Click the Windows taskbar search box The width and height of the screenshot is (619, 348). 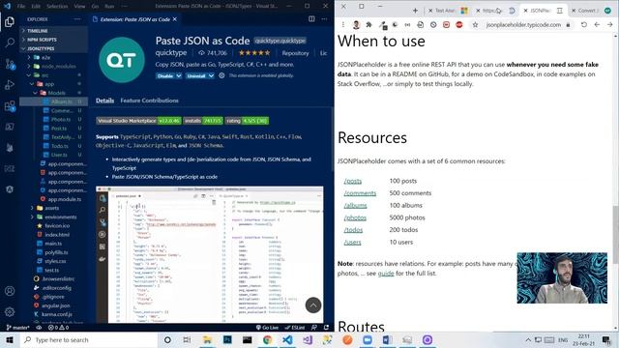(89, 339)
